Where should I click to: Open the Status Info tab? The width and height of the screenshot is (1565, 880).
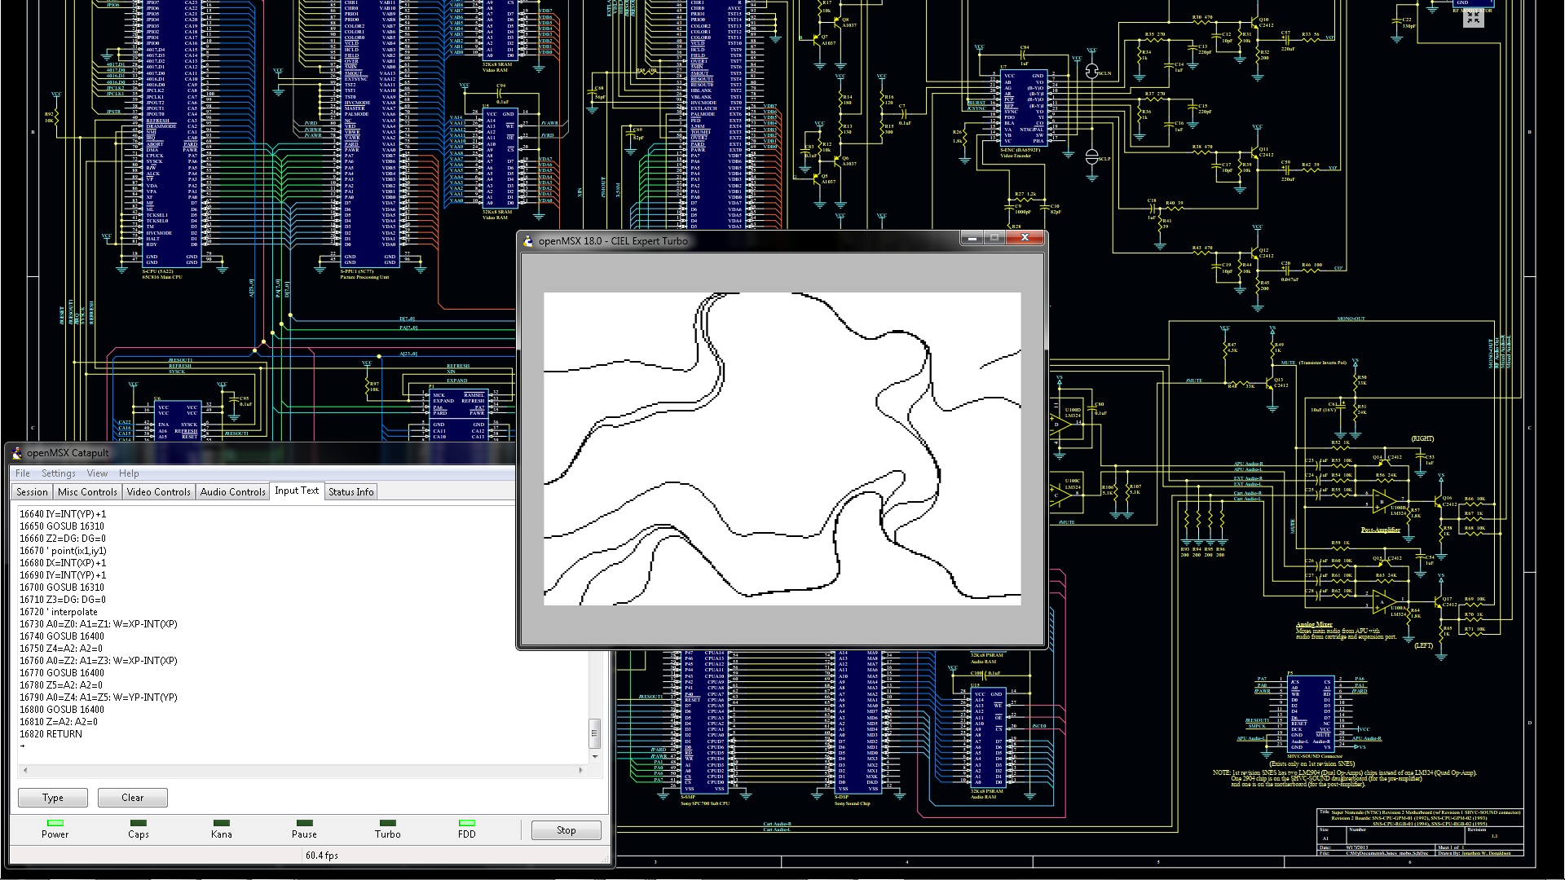click(350, 492)
